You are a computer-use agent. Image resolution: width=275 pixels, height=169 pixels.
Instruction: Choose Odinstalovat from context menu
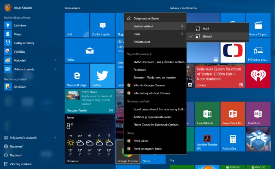(155, 42)
